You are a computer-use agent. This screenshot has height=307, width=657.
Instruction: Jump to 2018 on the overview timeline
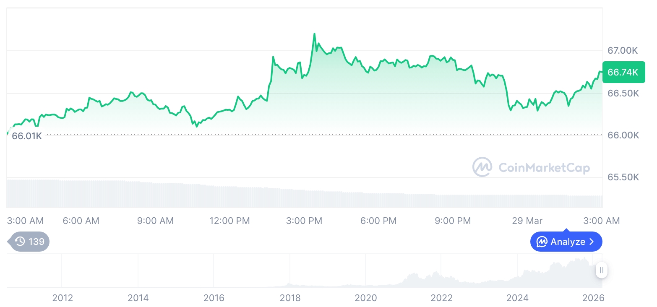[290, 298]
